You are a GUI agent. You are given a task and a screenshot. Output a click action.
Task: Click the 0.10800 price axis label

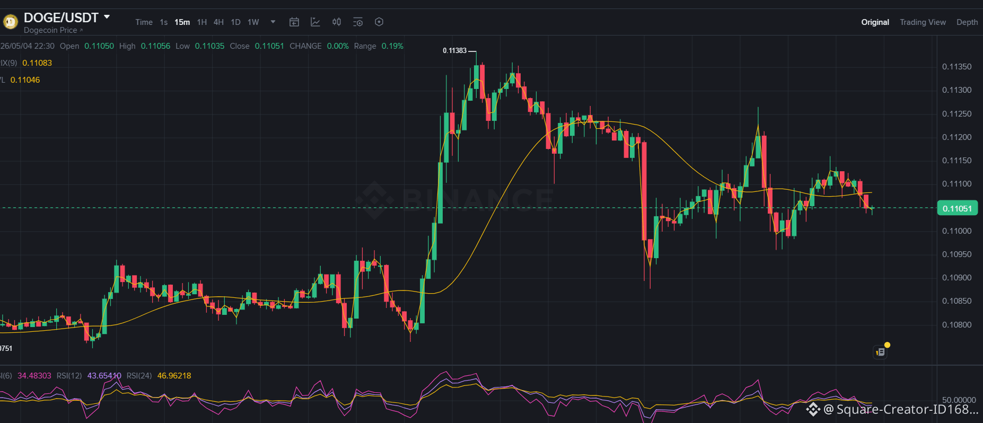tap(956, 325)
